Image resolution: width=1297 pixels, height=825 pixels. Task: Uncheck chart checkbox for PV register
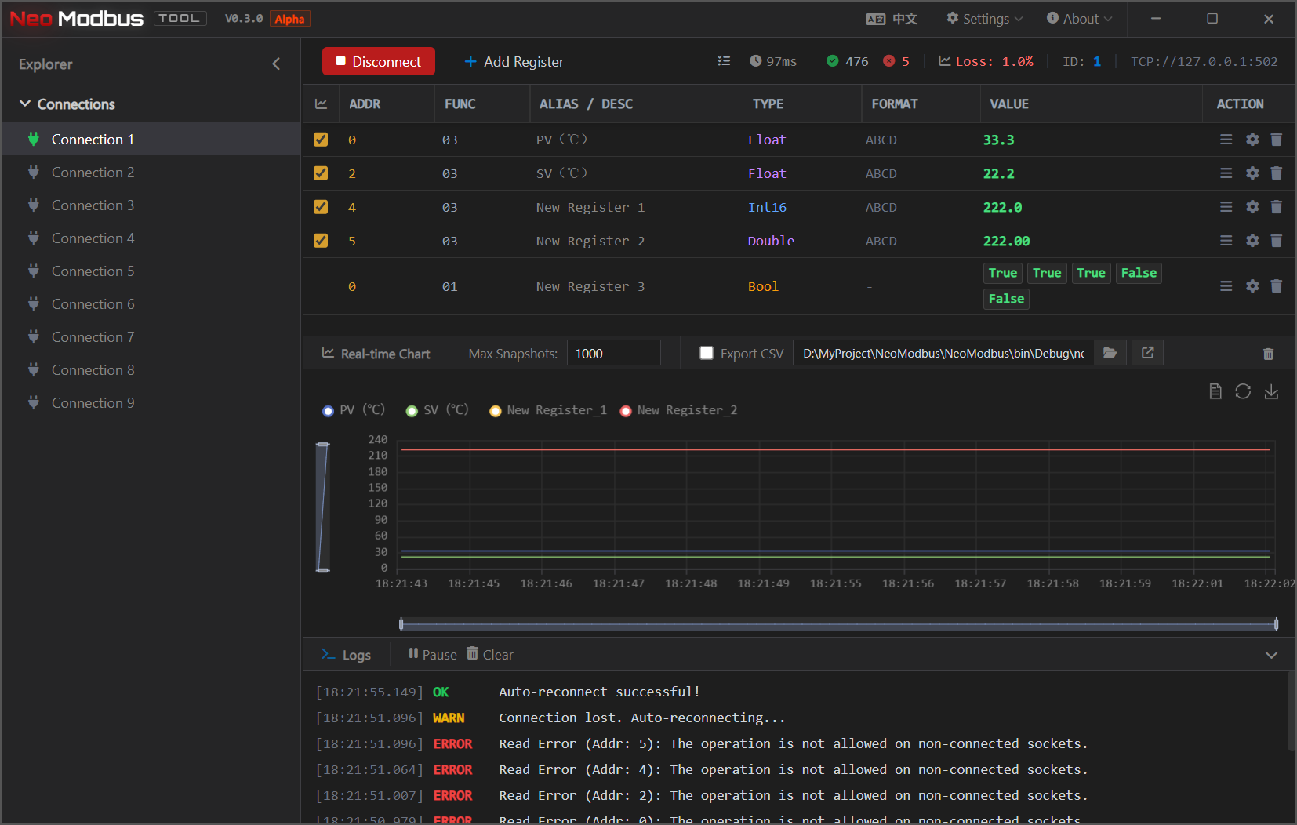point(321,140)
